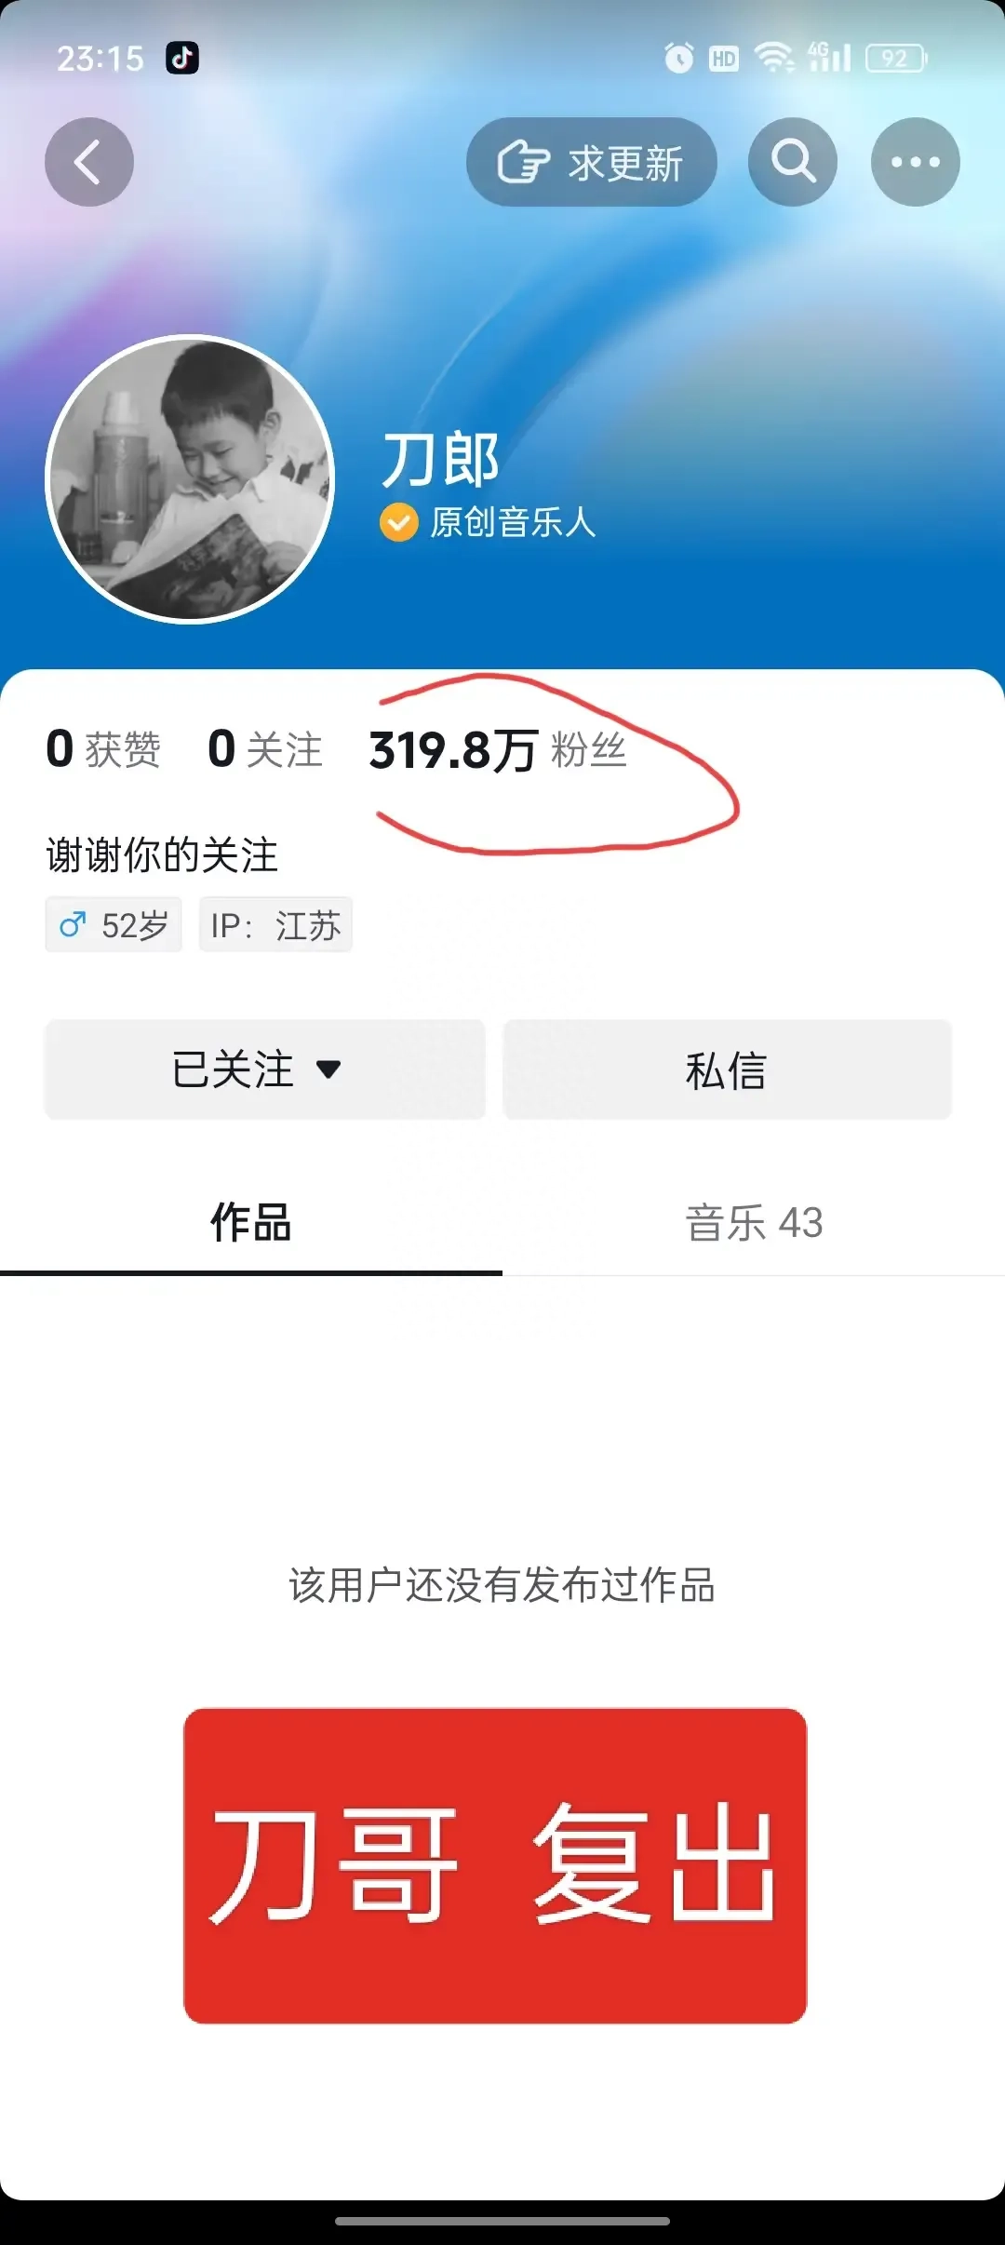Tap the back arrow icon
Screen dimensions: 1005x2245
click(x=89, y=162)
